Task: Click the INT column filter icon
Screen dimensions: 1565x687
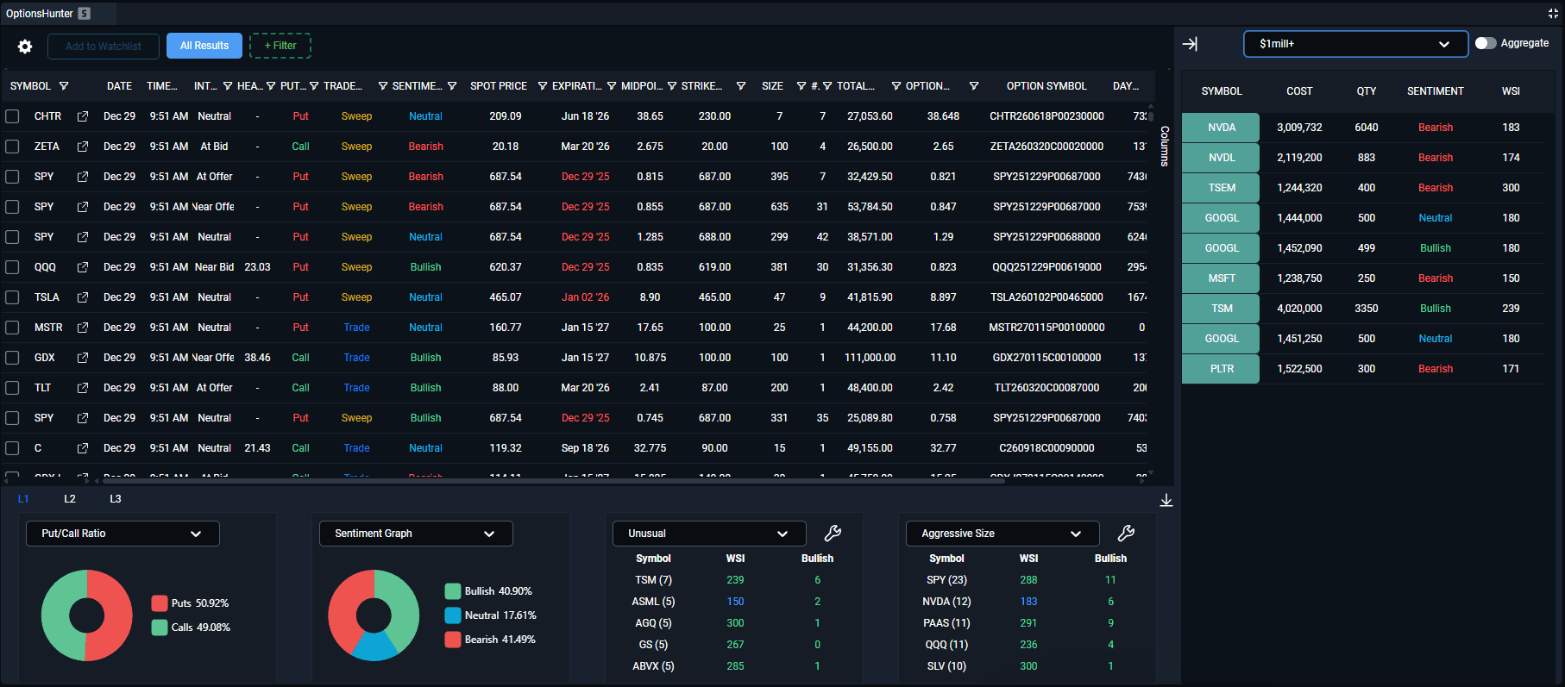Action: [228, 86]
